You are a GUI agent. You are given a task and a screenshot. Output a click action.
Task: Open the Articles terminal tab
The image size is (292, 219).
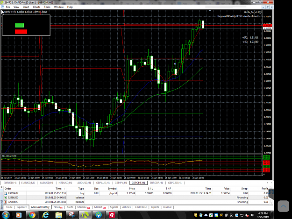[x=127, y=207]
